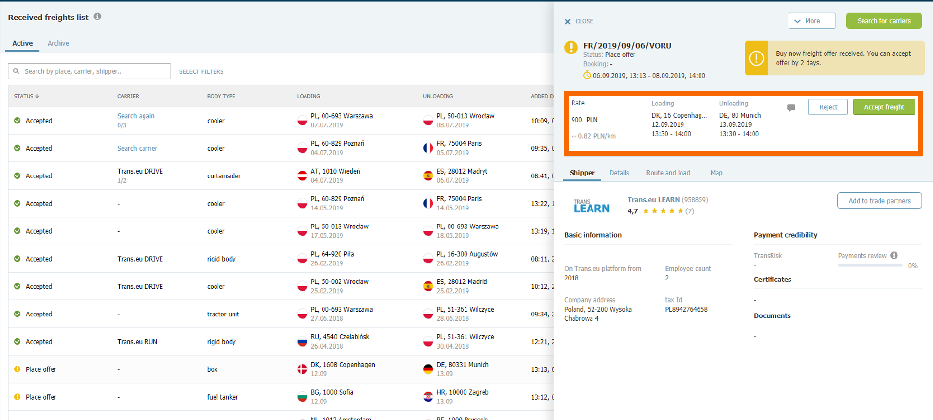Click Trans.eu DRIVE 1/2 carrier cell

point(140,175)
